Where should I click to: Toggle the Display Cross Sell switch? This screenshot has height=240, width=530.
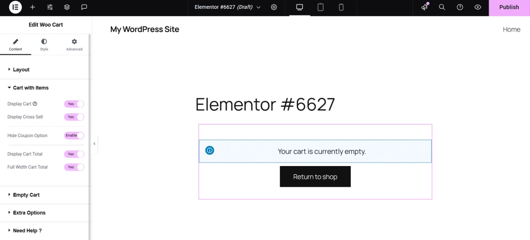click(x=74, y=117)
